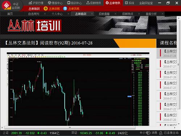Screen dimensions: 181x136
Task: Click the 课程名称 list header
Action: click(x=168, y=43)
